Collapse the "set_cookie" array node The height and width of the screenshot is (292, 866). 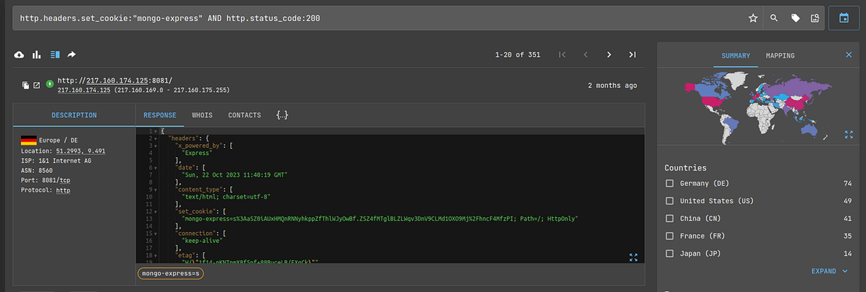[156, 211]
